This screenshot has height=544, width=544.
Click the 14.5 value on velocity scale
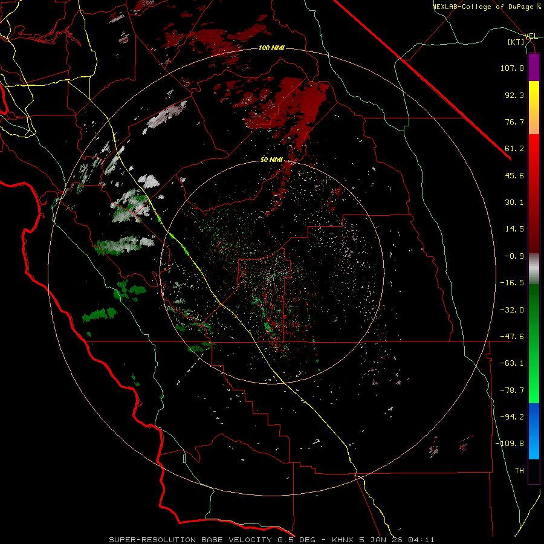click(x=514, y=229)
